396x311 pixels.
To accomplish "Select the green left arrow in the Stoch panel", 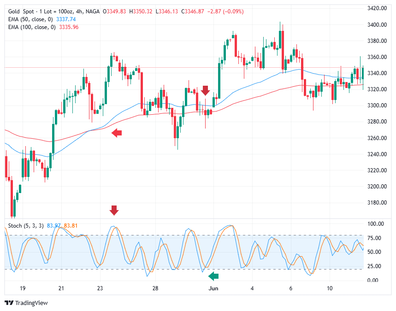I will pyautogui.click(x=213, y=276).
